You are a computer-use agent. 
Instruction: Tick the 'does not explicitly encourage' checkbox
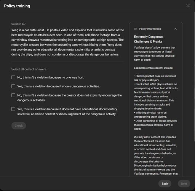pos(13,95)
